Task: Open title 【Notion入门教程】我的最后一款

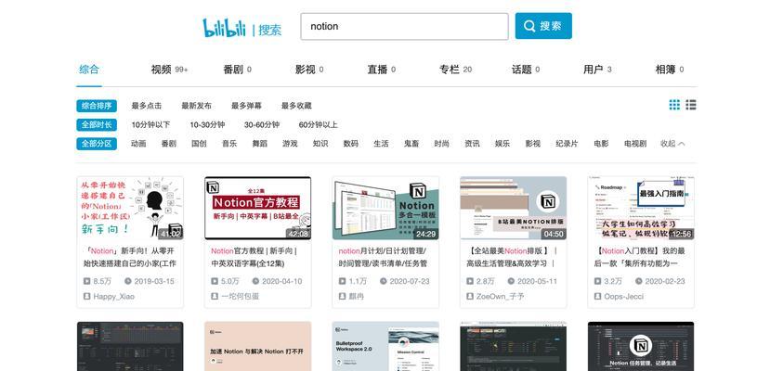Action: [640, 257]
